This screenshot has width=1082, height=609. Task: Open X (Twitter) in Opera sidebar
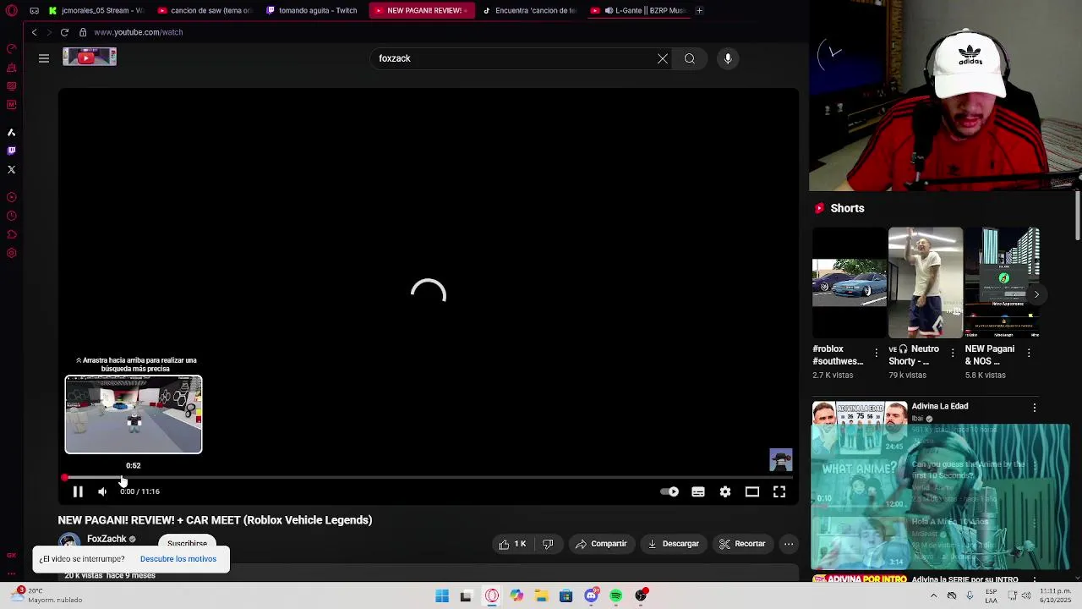pos(11,169)
